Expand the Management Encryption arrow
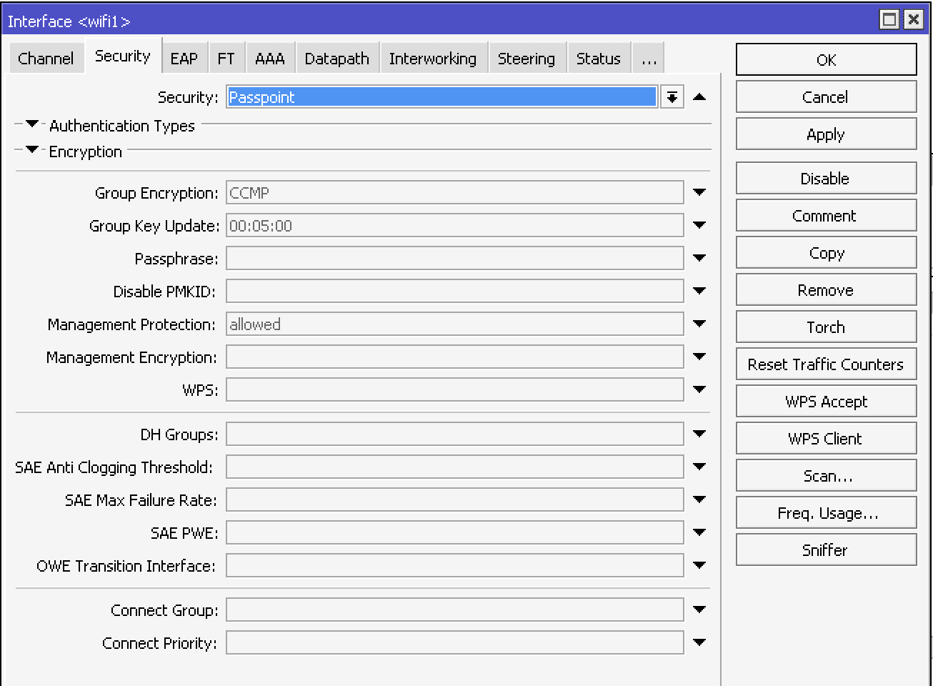 pos(699,357)
